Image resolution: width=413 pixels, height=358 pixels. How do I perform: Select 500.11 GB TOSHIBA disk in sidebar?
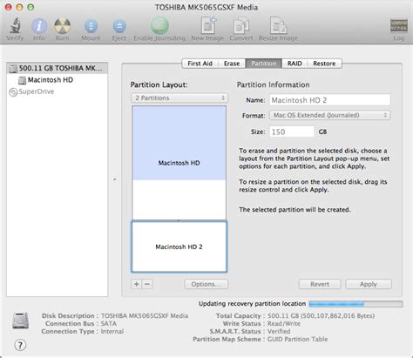tap(57, 68)
